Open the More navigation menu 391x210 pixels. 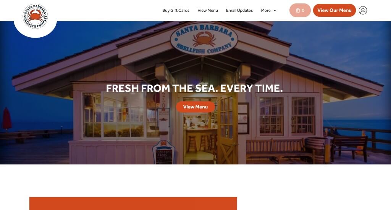tap(268, 10)
